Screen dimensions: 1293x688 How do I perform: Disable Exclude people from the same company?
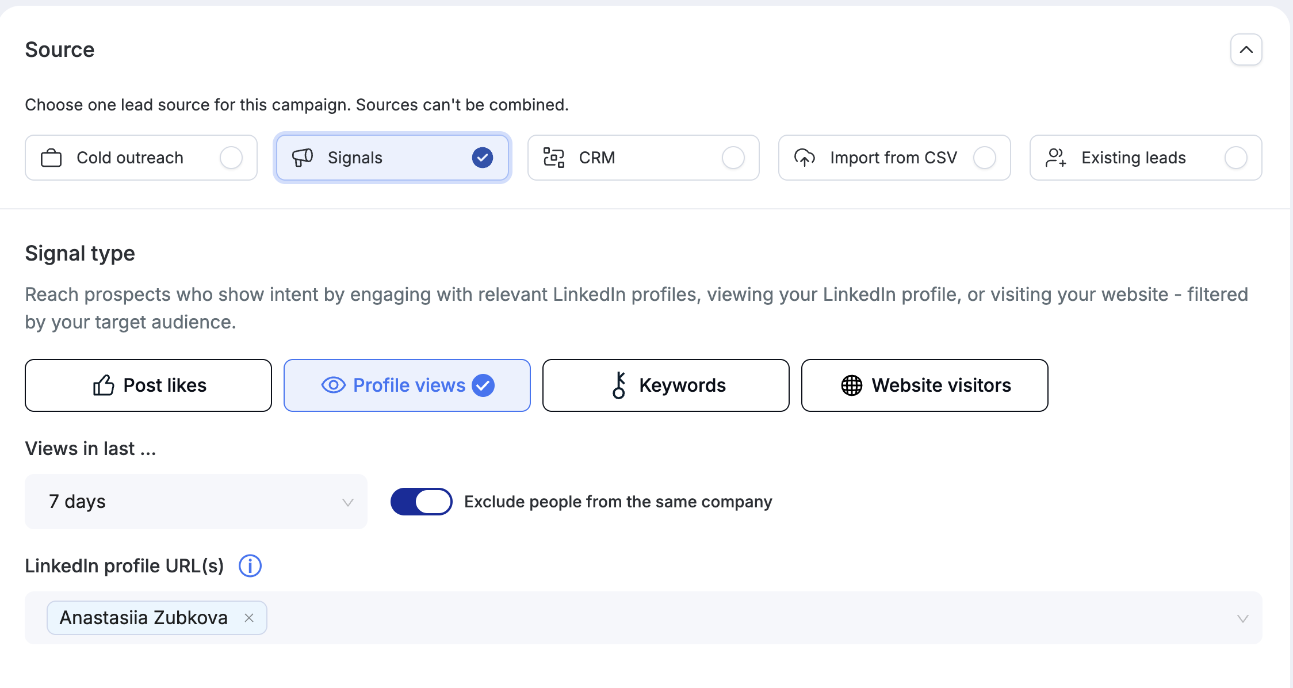422,502
